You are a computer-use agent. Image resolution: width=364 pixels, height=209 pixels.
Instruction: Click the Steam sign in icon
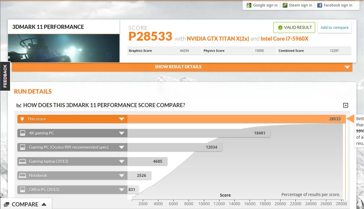tap(285, 5)
